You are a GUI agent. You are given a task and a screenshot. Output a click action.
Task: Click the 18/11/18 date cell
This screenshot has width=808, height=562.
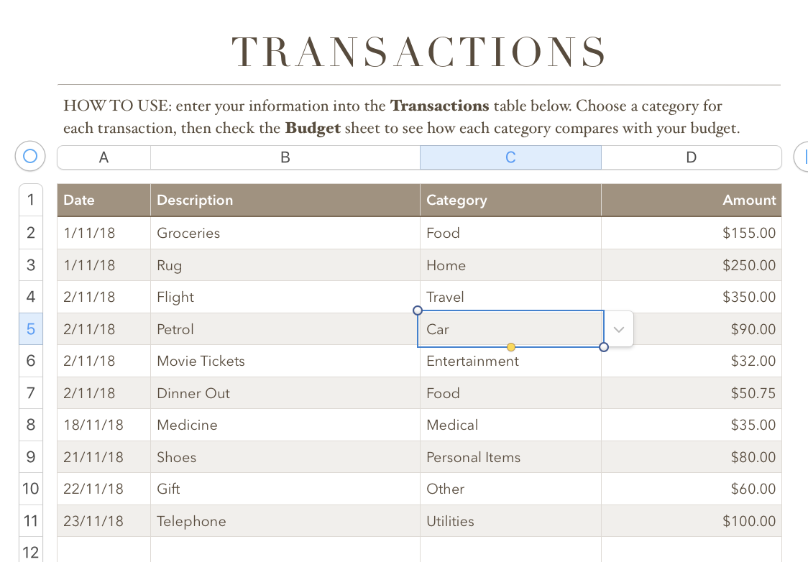93,425
